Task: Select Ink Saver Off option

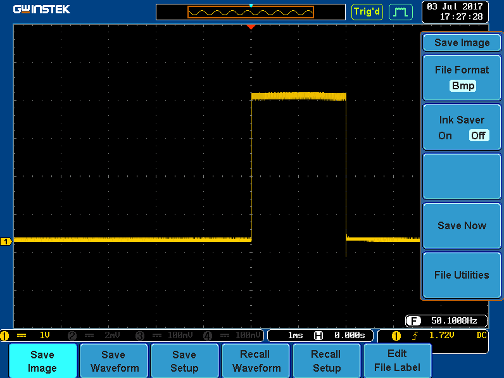Action: [x=479, y=135]
